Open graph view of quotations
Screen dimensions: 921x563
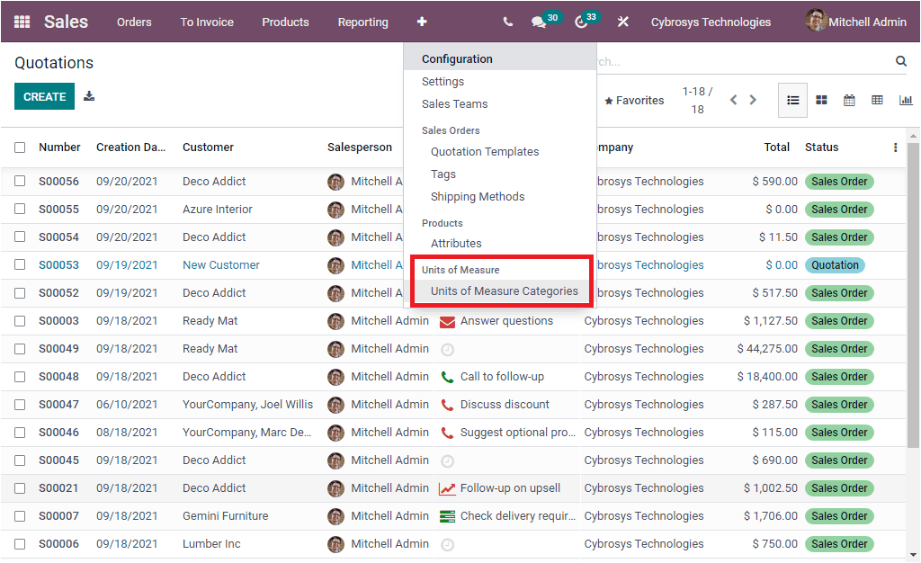[906, 100]
